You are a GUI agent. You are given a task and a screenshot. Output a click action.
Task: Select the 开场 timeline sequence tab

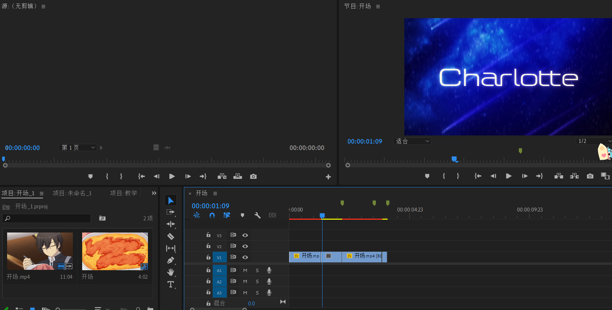[x=202, y=193]
